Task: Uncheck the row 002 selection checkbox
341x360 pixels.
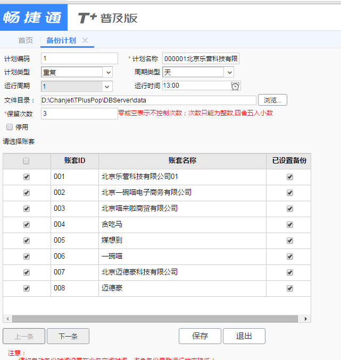Action: (27, 193)
